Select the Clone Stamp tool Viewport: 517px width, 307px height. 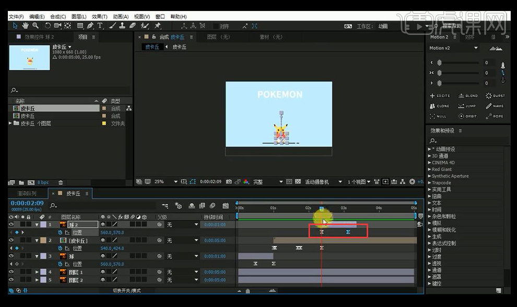[122, 26]
